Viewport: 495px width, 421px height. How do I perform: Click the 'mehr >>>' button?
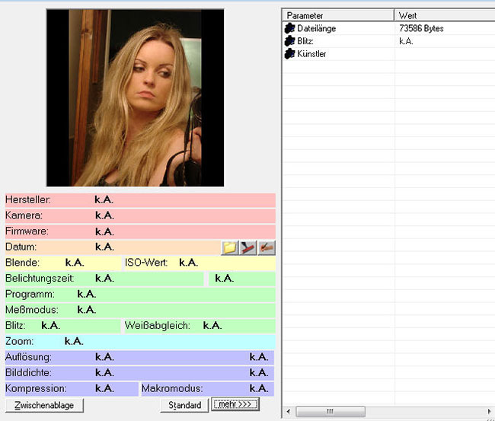[235, 404]
